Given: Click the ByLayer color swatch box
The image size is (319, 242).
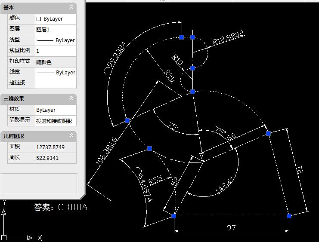Looking at the screenshot, I should [x=39, y=19].
